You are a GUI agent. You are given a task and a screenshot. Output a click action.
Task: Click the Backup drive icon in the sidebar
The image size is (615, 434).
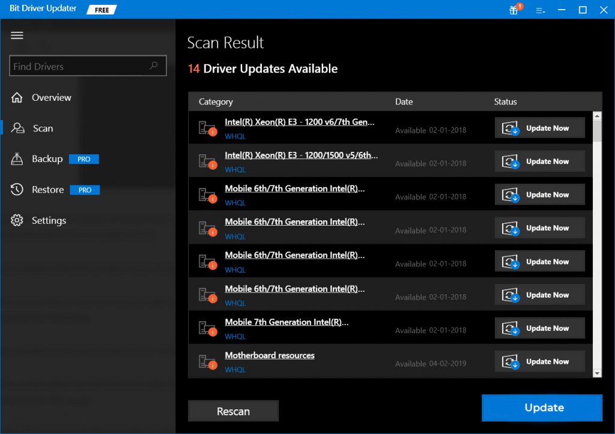click(x=16, y=158)
